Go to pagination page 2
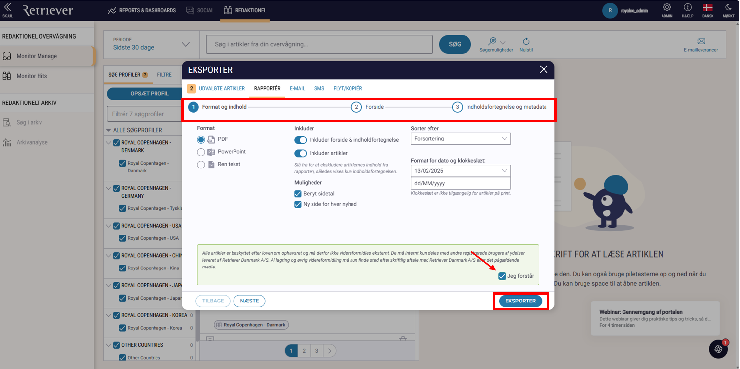Image resolution: width=740 pixels, height=369 pixels. click(304, 351)
